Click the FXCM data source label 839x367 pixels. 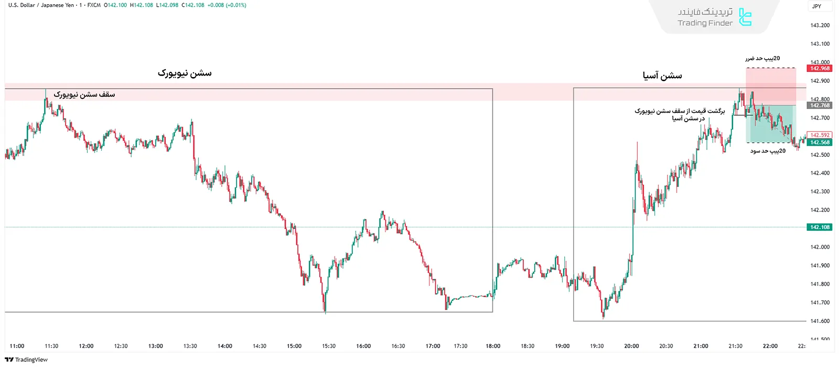coord(94,5)
